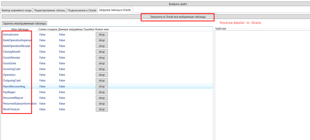Image resolution: width=310 pixels, height=140 pixels.
Task: Click the Данные загружены column header
Action: (x=70, y=29)
